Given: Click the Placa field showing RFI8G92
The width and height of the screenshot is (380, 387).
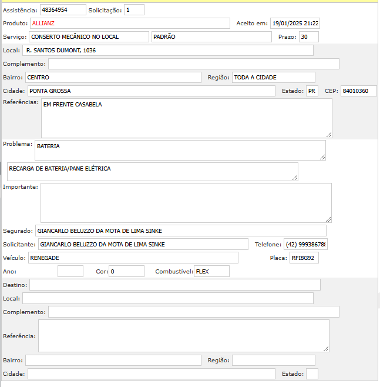Looking at the screenshot, I should point(304,258).
